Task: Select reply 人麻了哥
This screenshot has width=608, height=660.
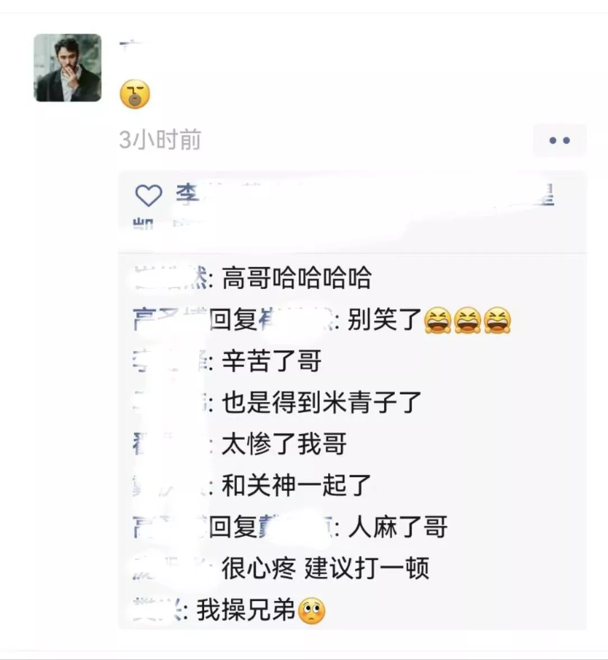Action: click(x=398, y=527)
